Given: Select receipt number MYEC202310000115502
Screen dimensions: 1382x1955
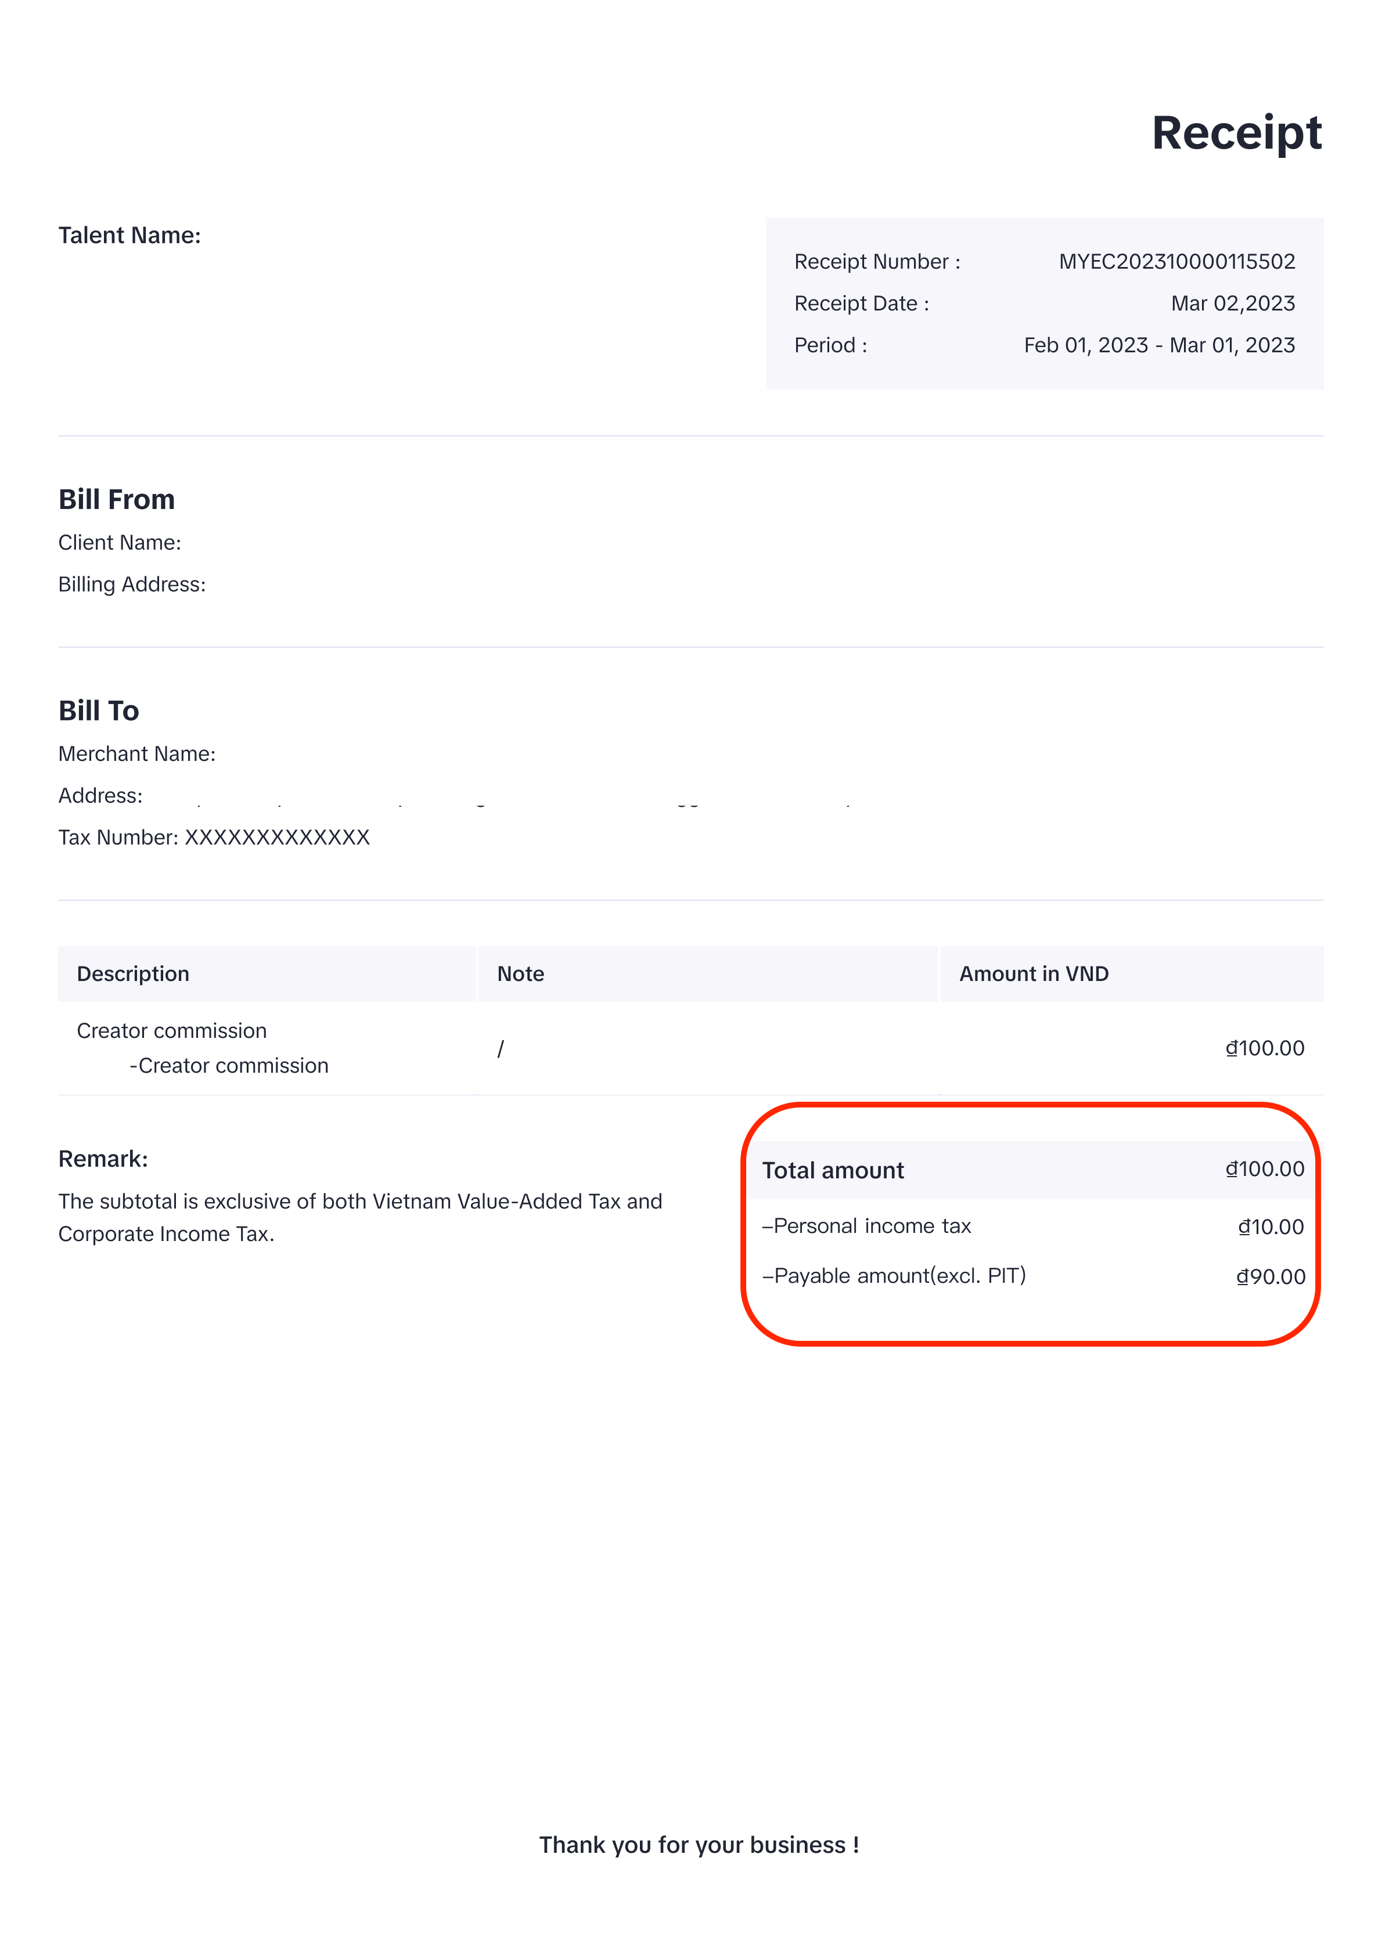Looking at the screenshot, I should click(1176, 261).
